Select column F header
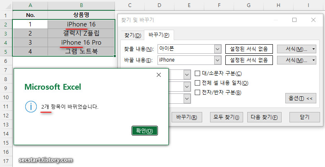 [219, 6]
